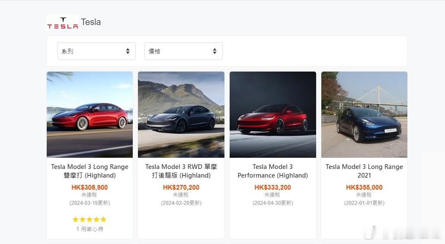Open the 系列 series dropdown
The image size is (445, 244).
(x=96, y=51)
